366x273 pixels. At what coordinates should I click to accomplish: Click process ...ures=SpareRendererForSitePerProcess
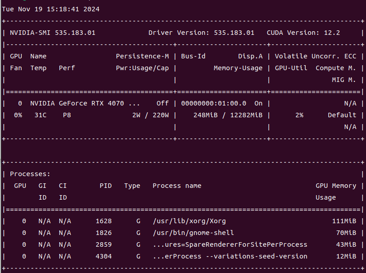point(230,244)
